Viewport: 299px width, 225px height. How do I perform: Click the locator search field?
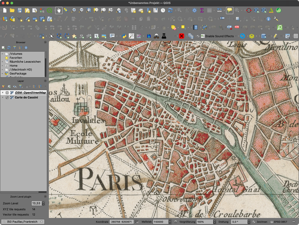click(x=23, y=222)
